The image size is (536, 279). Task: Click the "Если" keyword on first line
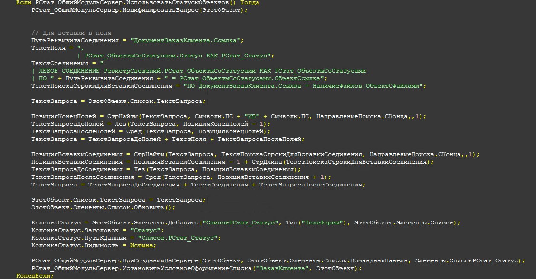24,3
